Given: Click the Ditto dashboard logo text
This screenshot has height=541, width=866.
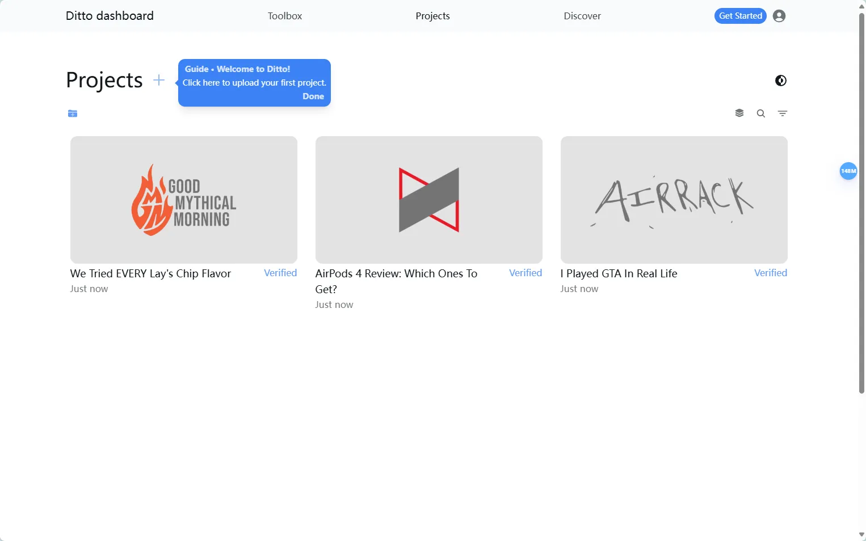Looking at the screenshot, I should pos(110,16).
